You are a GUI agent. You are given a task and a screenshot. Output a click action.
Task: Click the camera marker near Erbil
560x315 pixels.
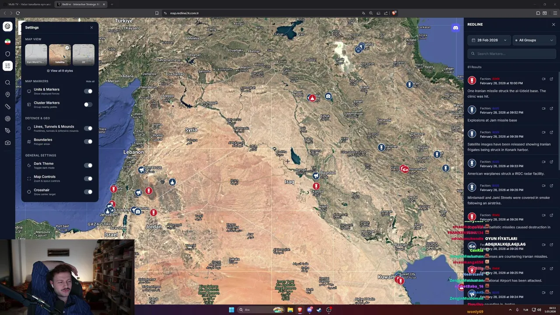(328, 96)
